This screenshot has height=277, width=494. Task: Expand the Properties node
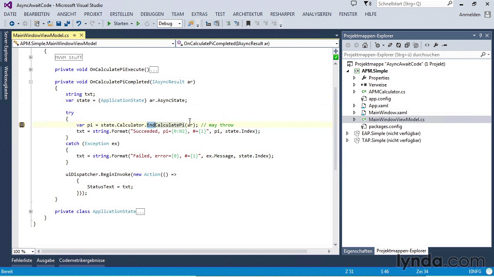[354, 78]
